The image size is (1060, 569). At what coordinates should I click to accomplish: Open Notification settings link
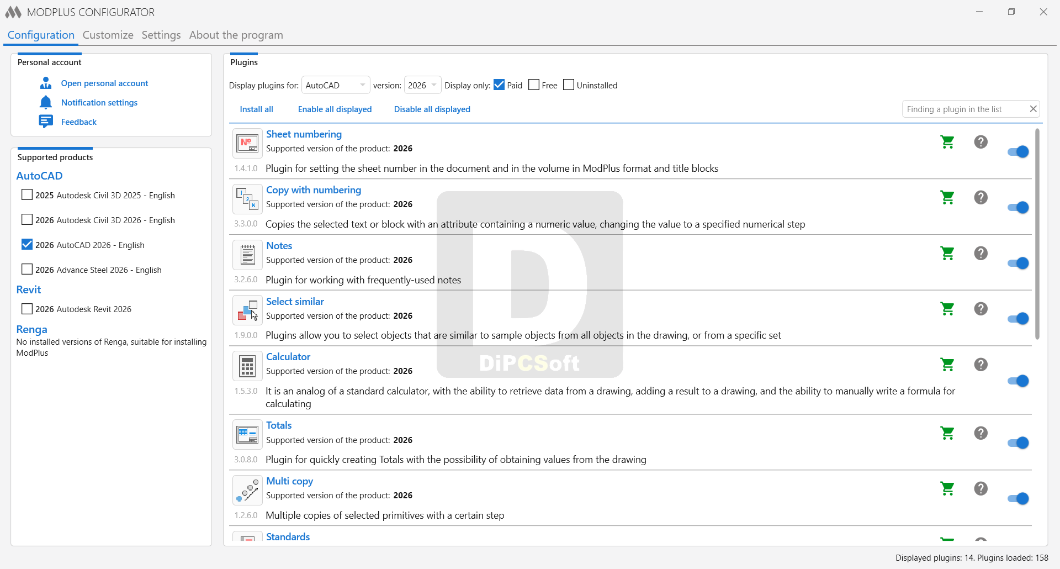pos(99,103)
